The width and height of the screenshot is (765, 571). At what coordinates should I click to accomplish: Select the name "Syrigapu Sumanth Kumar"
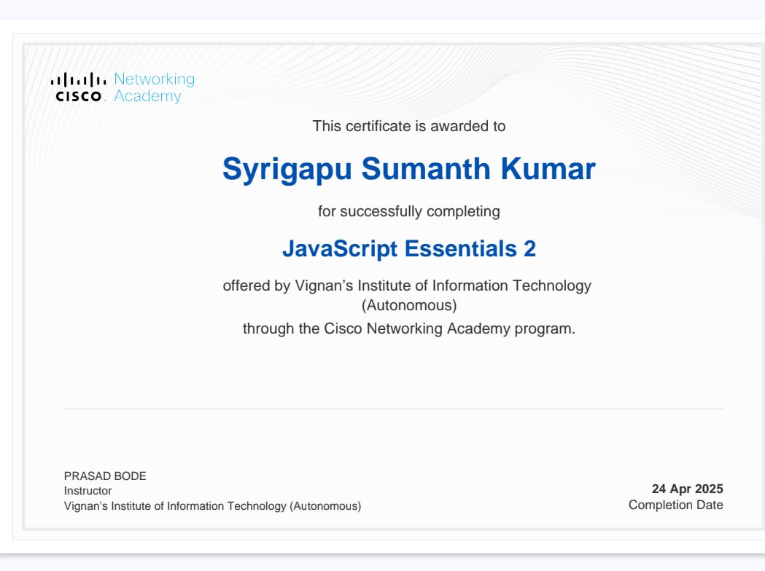click(x=409, y=169)
